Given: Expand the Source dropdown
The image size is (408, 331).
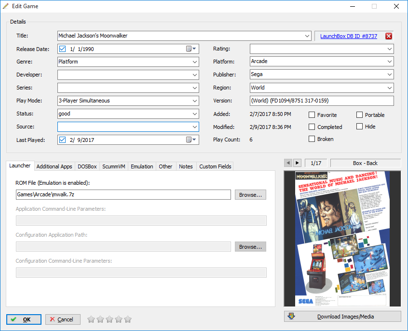Looking at the screenshot, I should click(x=195, y=127).
